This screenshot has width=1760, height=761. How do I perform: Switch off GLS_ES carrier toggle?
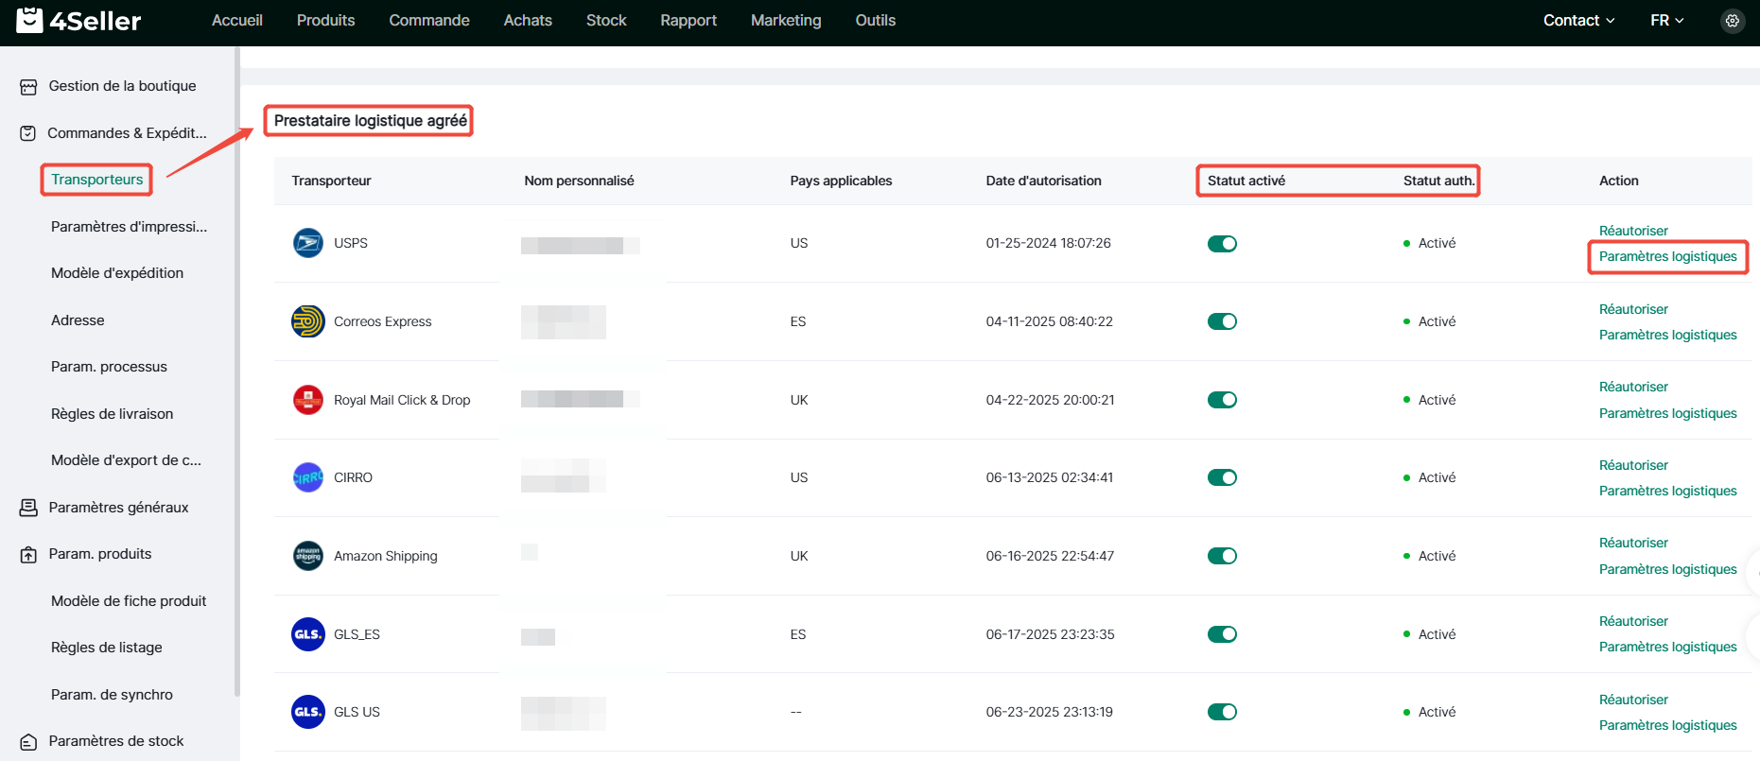(1222, 634)
